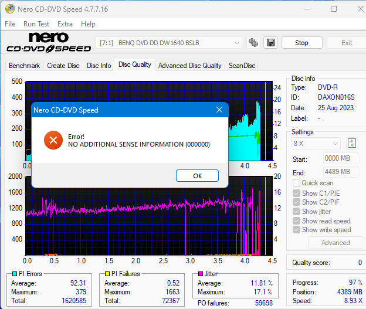Maximize the Nero CD-DVD Speed window

point(334,9)
